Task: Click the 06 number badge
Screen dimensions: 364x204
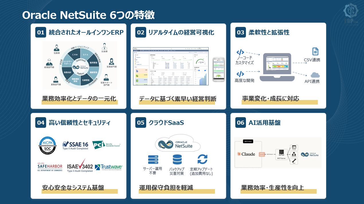Action: pyautogui.click(x=240, y=123)
